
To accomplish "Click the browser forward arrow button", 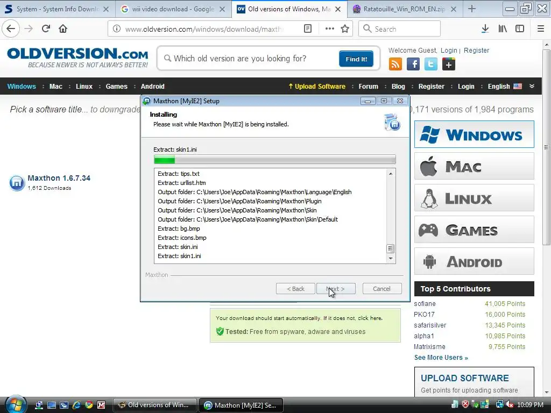I will pos(29,29).
